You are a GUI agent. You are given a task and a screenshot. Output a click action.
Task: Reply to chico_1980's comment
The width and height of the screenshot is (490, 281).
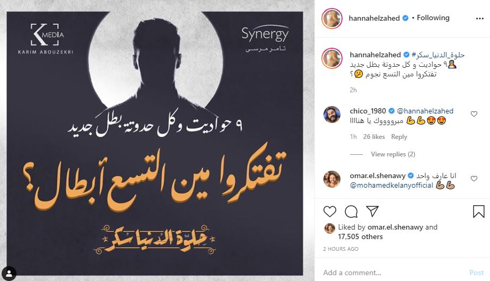coord(399,137)
